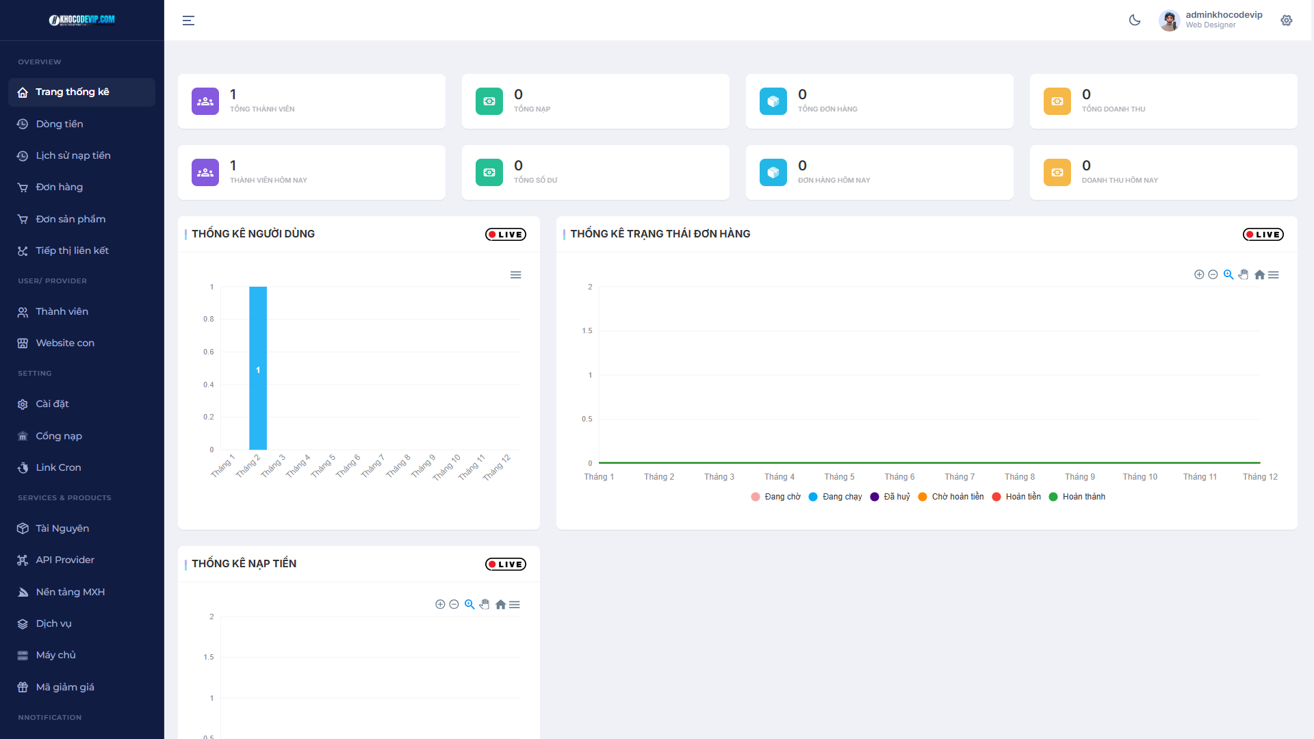
Task: Click 'Đang chạy' blue legend marker
Action: (813, 497)
